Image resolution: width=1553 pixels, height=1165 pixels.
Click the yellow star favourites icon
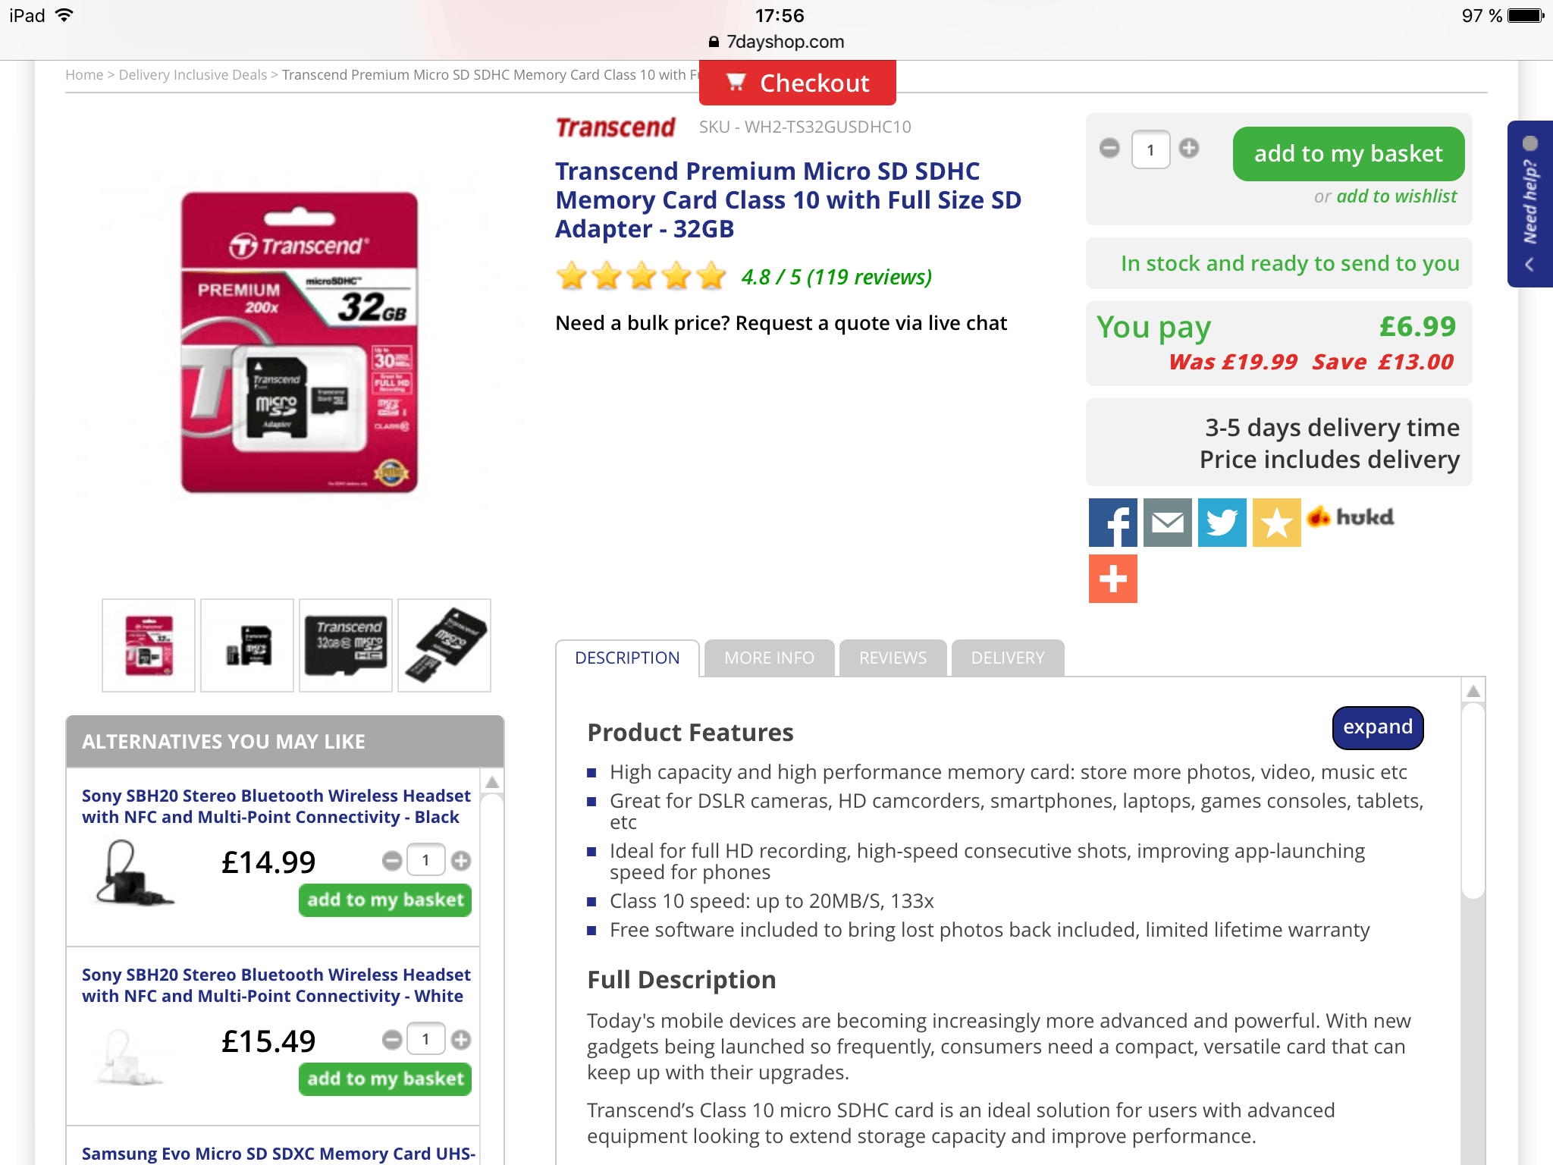tap(1276, 523)
